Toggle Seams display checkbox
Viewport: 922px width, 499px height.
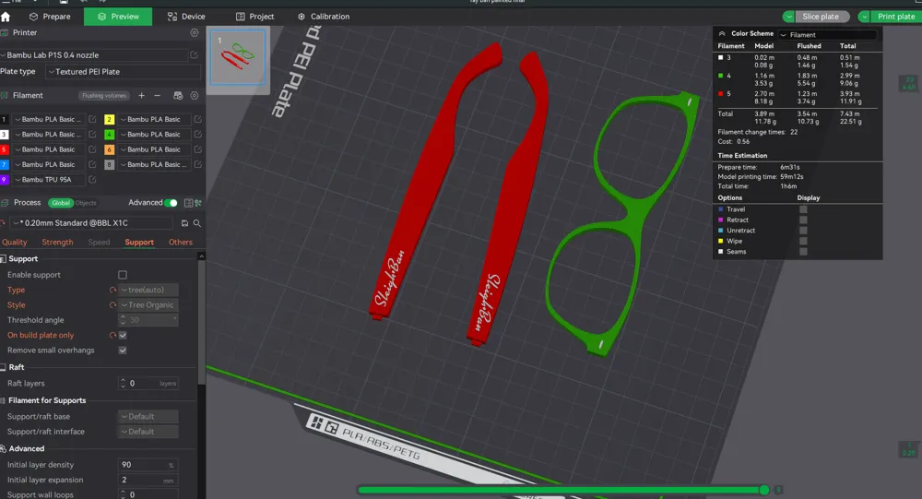[803, 252]
